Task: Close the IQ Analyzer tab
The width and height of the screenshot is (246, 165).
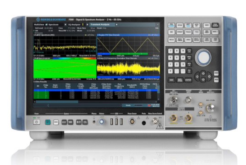Action: (87, 25)
